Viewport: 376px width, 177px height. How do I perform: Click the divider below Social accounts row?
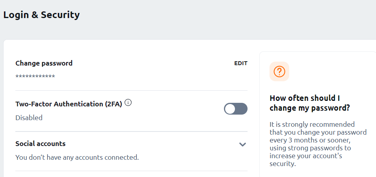[131, 171]
